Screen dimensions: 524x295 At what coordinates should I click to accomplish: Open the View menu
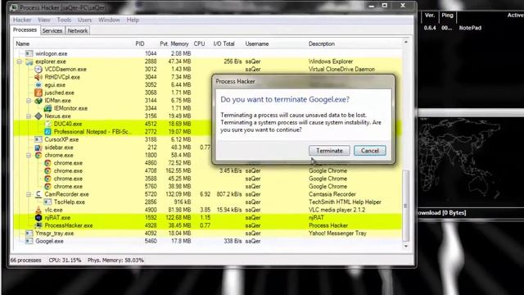coord(43,20)
